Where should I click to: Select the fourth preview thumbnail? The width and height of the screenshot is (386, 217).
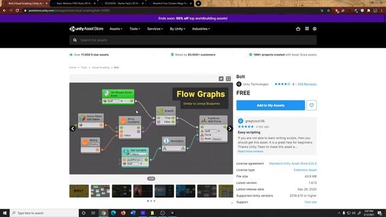click(143, 191)
